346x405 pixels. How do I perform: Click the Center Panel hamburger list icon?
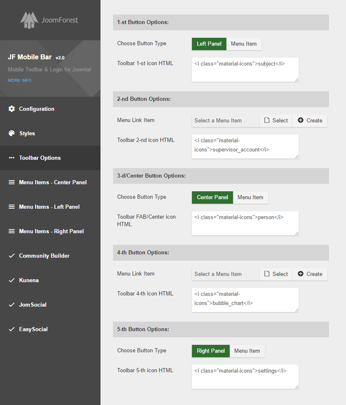click(x=12, y=182)
